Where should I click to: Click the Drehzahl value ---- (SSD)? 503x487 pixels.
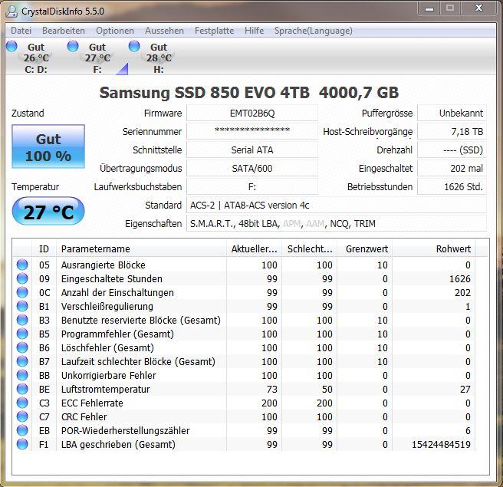[x=452, y=150]
